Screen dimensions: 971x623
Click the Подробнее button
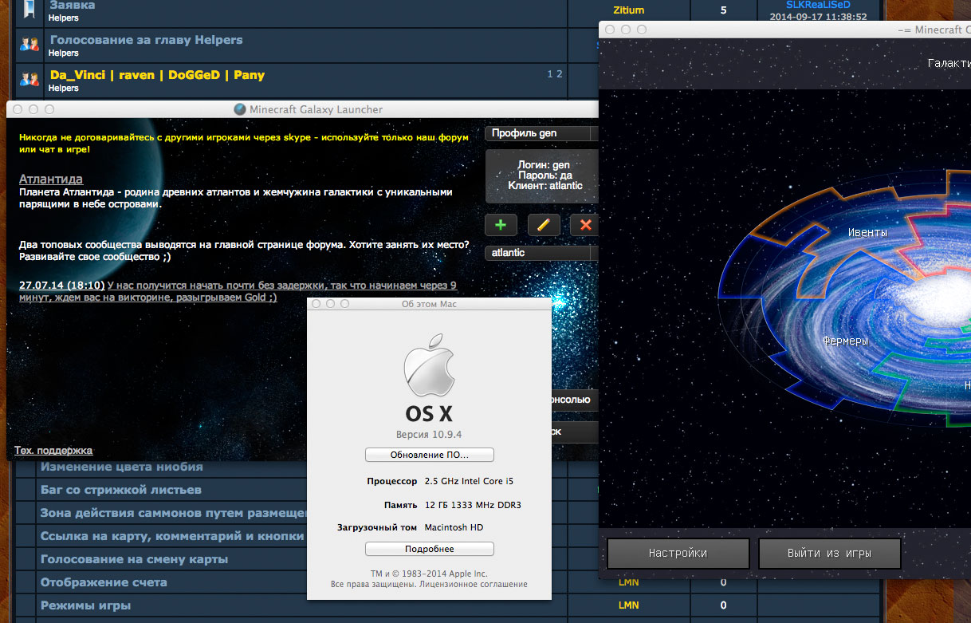(x=430, y=549)
